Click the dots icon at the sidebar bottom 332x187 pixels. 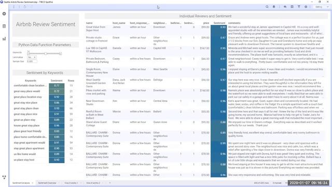(4, 177)
